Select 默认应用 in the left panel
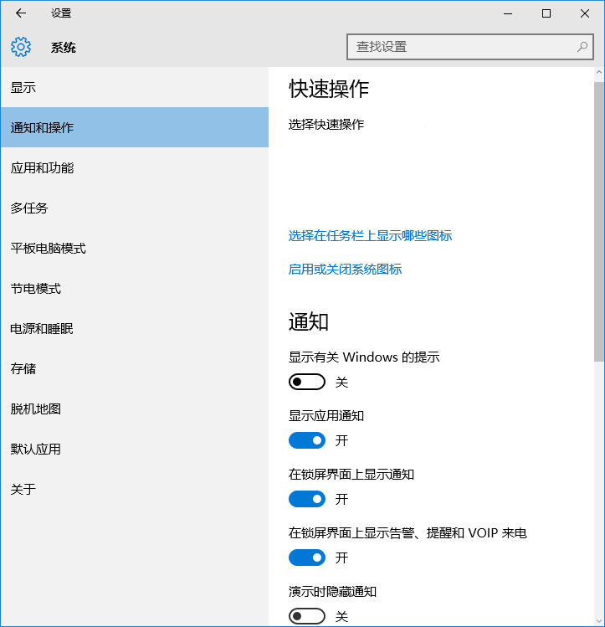605x627 pixels. click(35, 450)
